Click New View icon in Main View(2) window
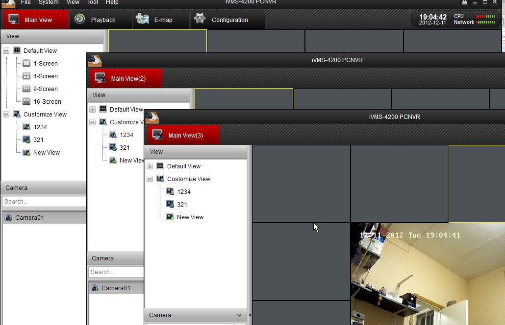This screenshot has width=505, height=325. tap(113, 160)
